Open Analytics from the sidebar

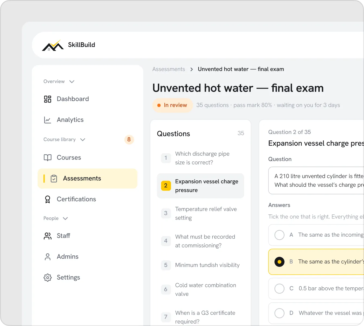[87, 120]
